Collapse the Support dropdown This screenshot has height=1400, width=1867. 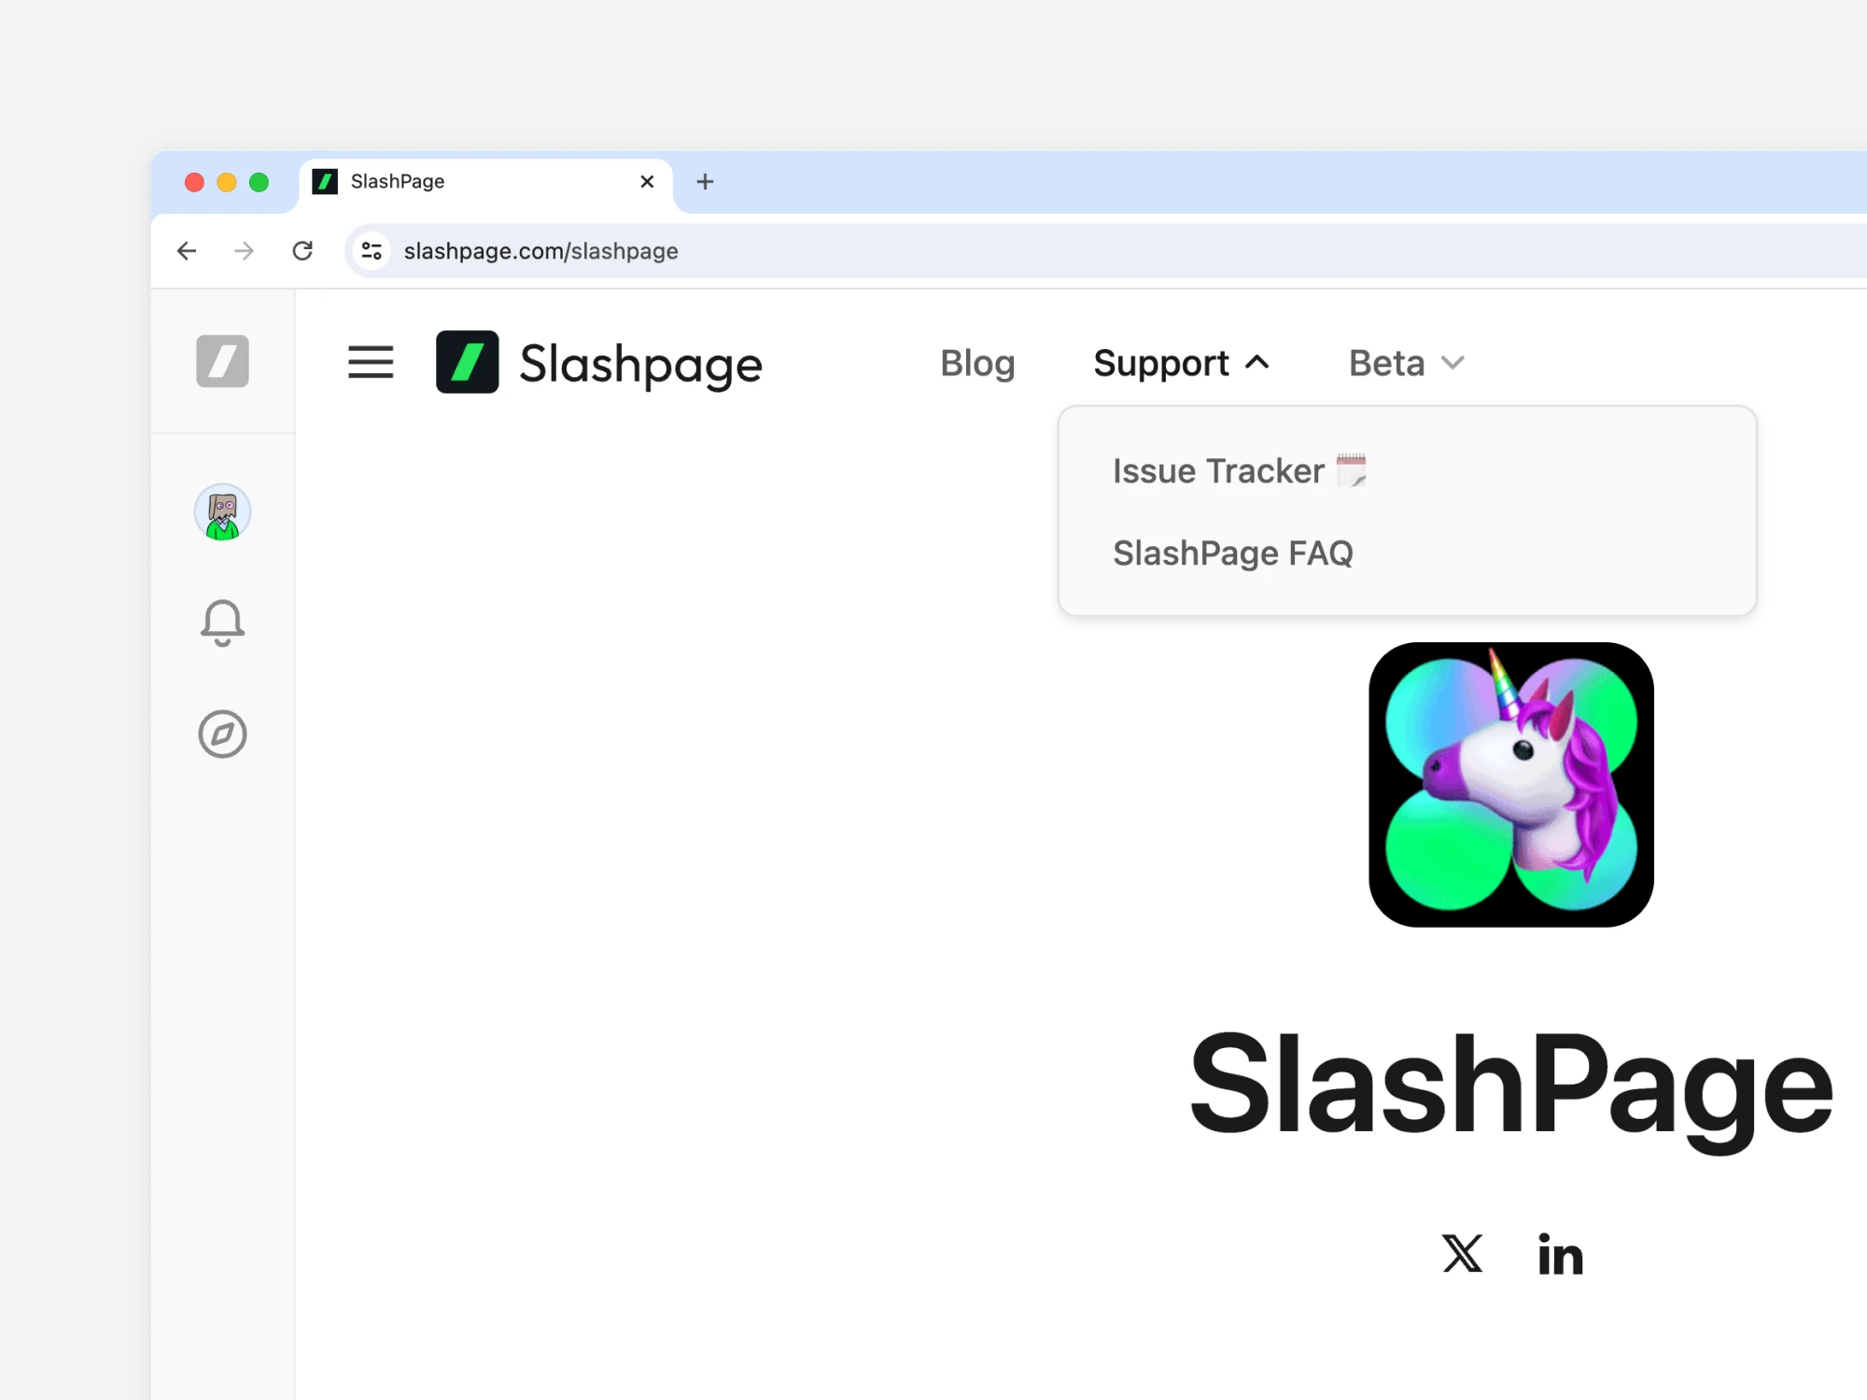pyautogui.click(x=1181, y=363)
